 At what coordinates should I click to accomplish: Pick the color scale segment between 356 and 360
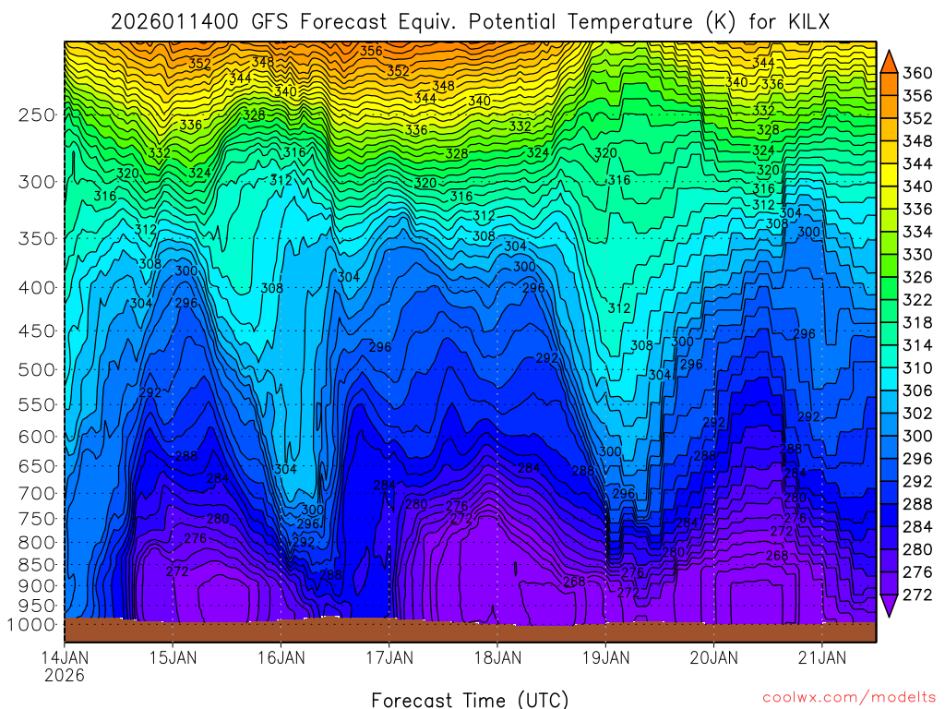pos(889,84)
